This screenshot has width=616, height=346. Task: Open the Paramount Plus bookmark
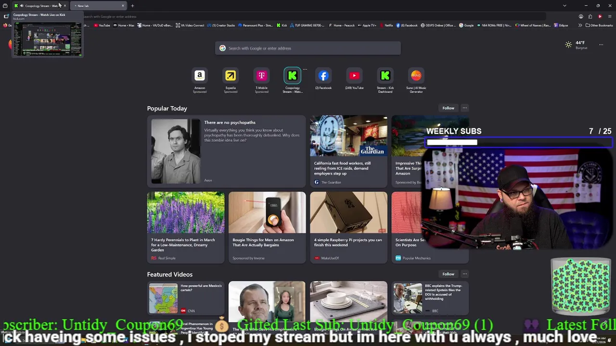pos(255,25)
